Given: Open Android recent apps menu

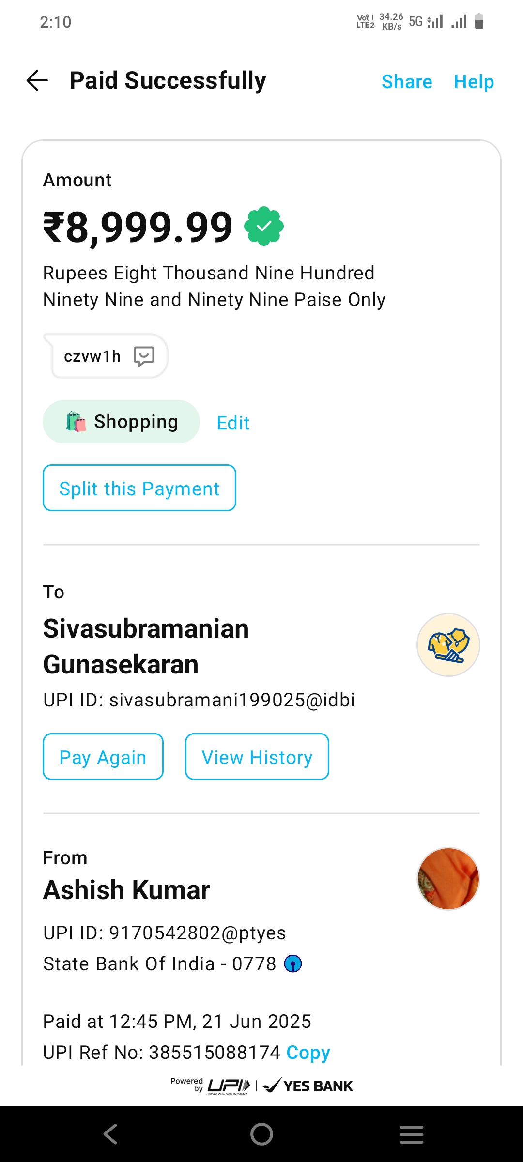Looking at the screenshot, I should tap(412, 1134).
